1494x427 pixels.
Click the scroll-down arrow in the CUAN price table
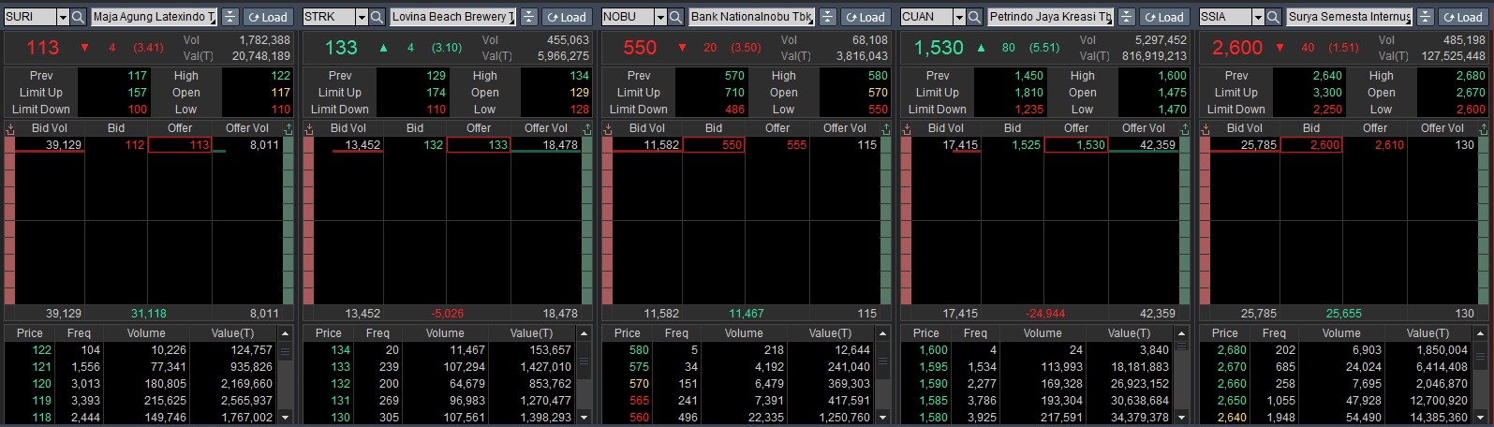pos(1183,417)
